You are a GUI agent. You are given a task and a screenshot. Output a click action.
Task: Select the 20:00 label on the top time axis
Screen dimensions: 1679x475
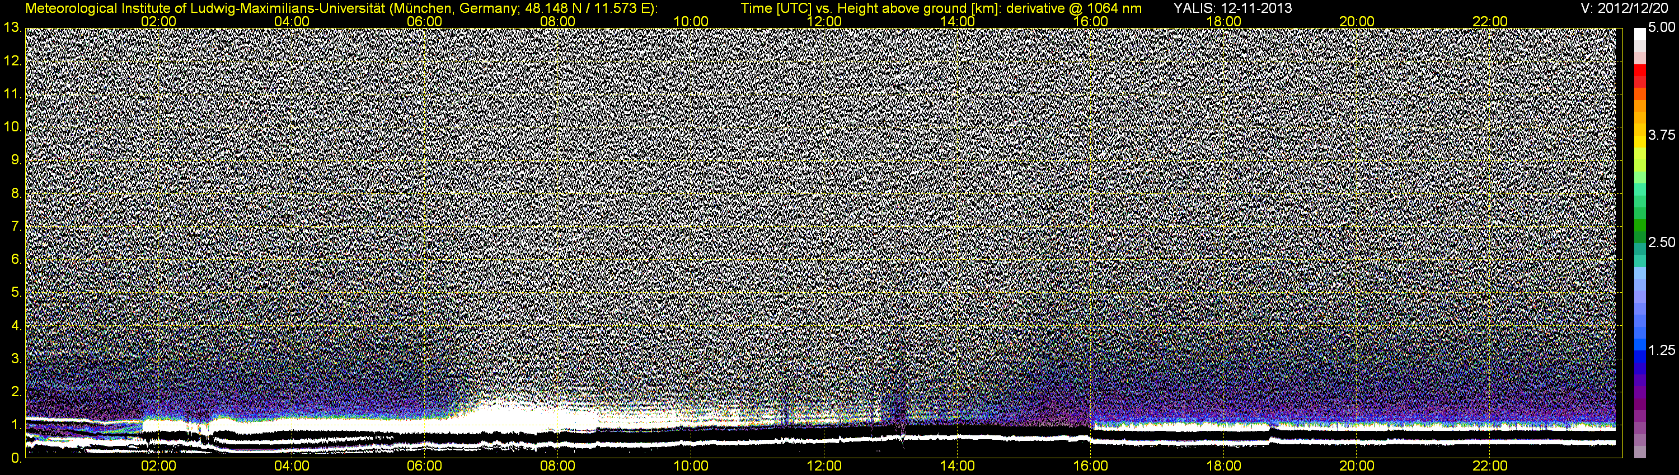pyautogui.click(x=1357, y=21)
